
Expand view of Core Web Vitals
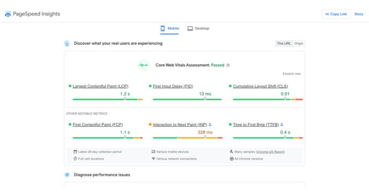pyautogui.click(x=291, y=74)
